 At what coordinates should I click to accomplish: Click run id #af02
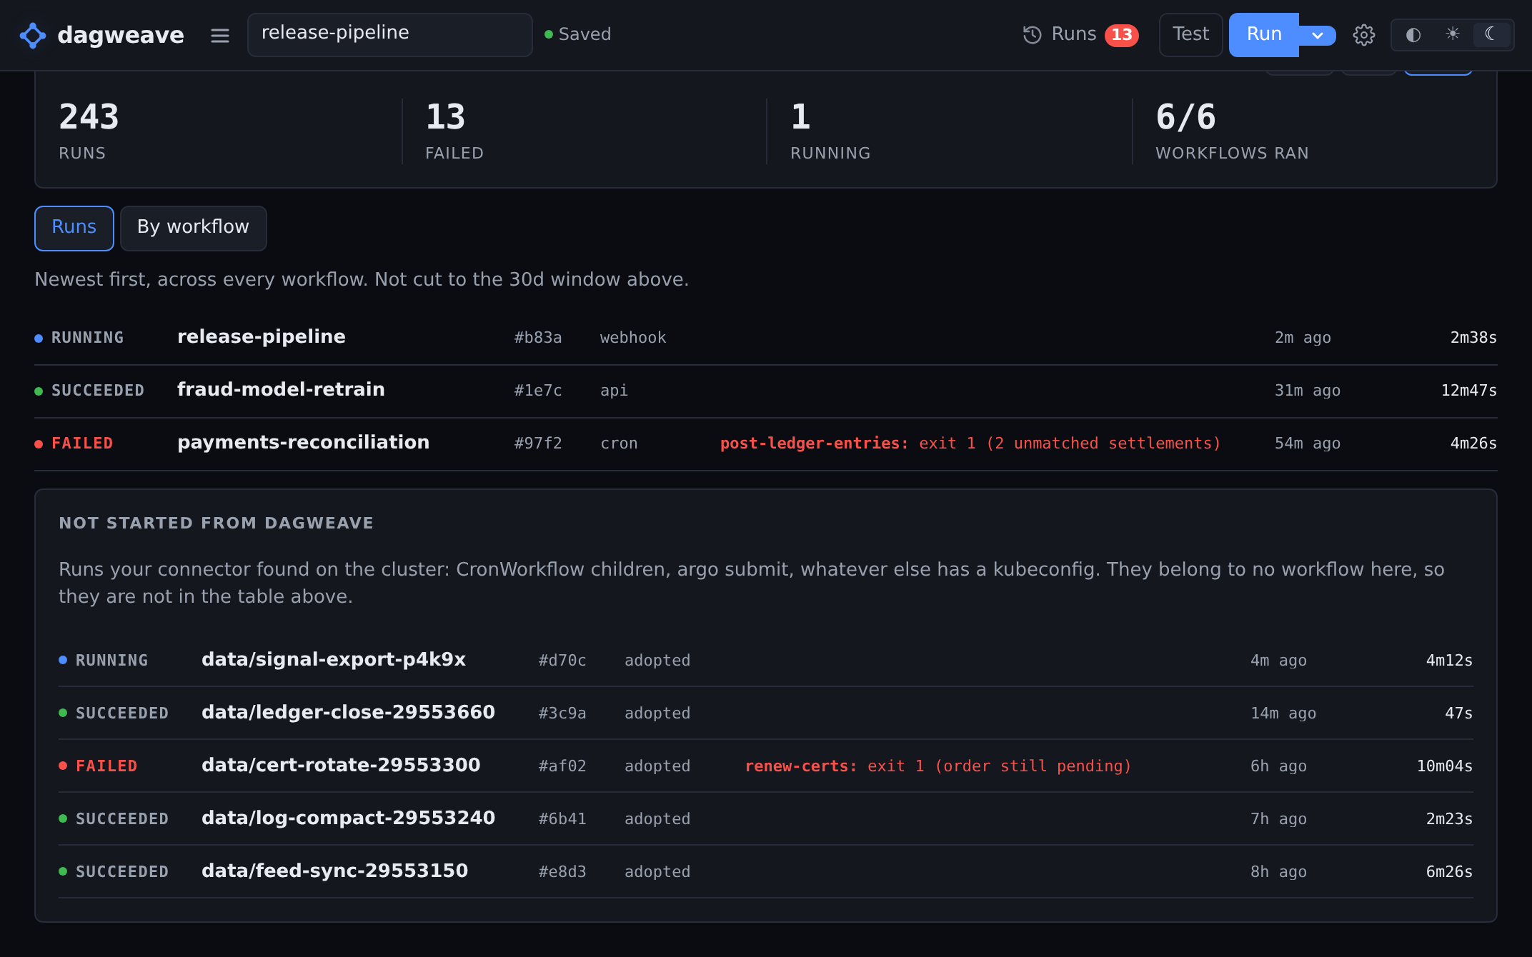[562, 766]
